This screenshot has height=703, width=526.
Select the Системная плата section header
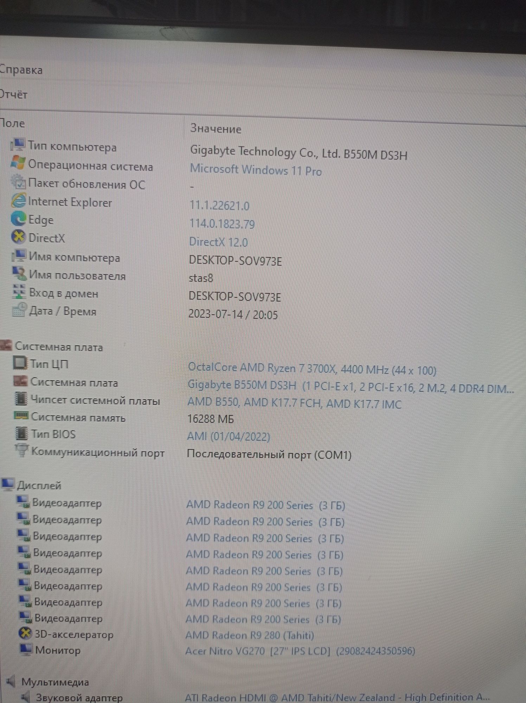pos(59,347)
